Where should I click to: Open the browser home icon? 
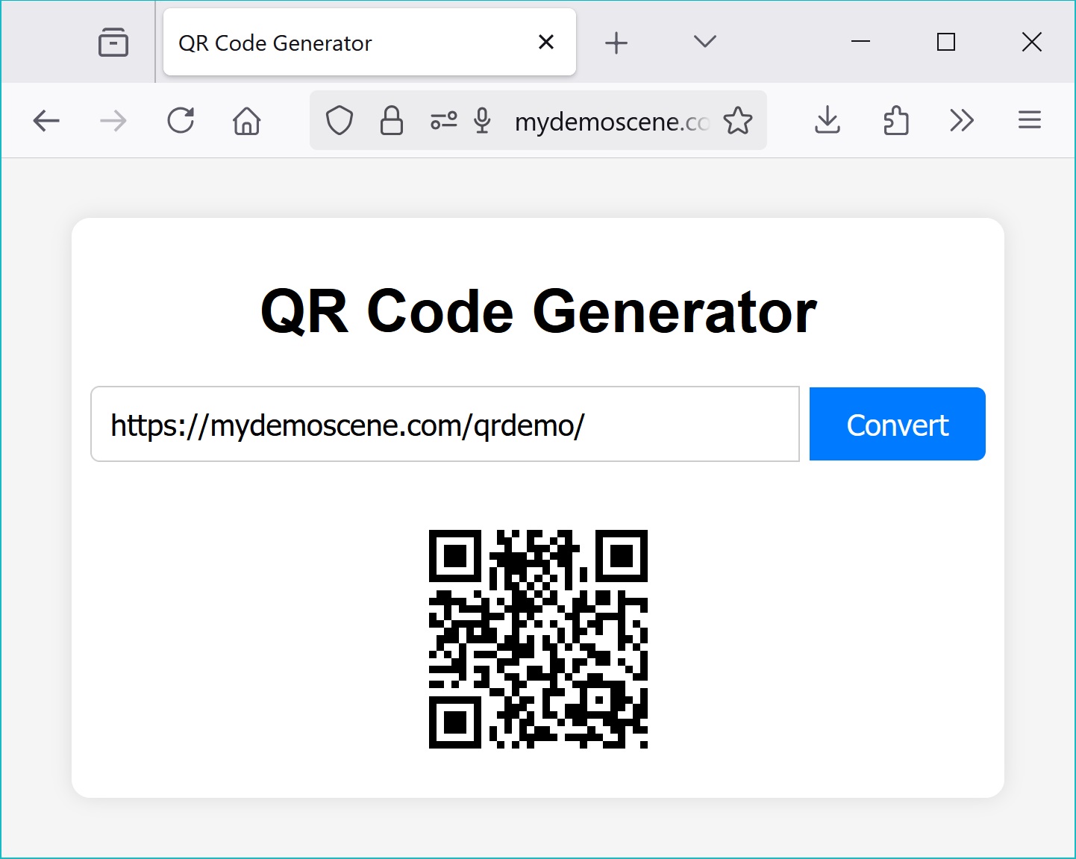pyautogui.click(x=246, y=120)
